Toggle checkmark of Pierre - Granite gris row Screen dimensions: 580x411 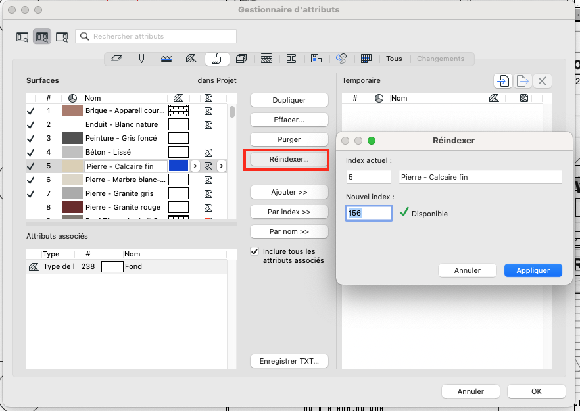31,194
